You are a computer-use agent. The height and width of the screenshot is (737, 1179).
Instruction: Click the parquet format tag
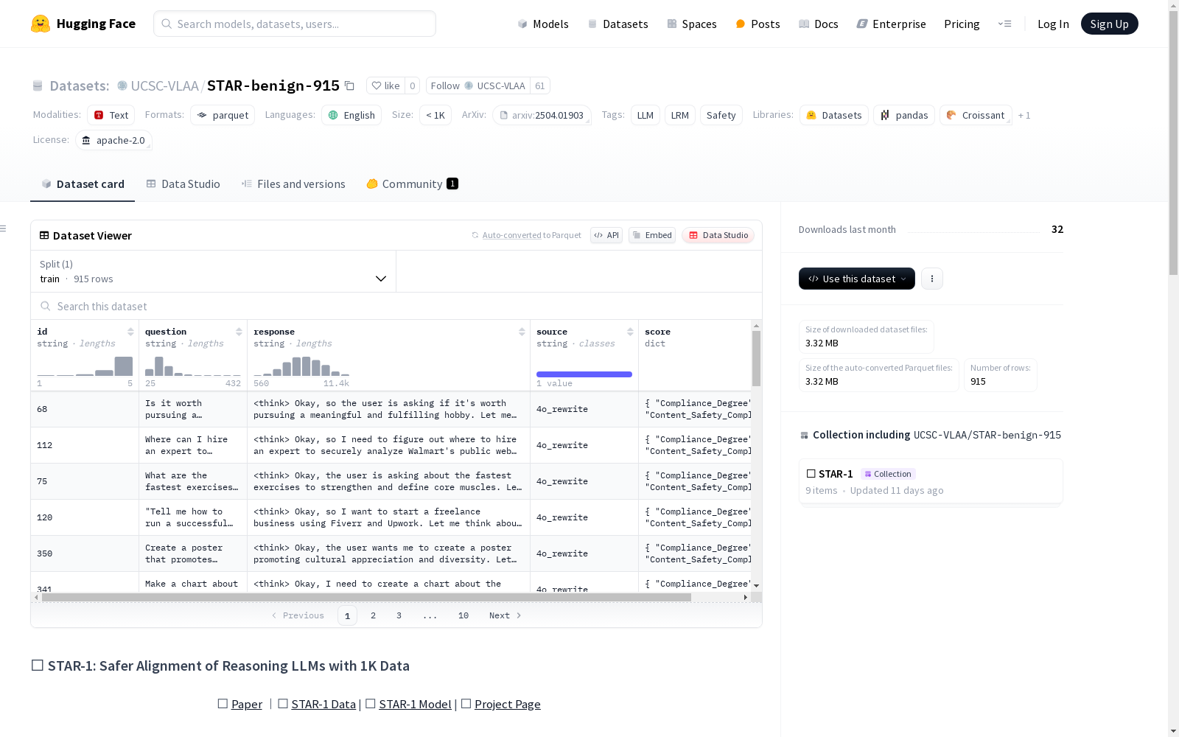[223, 115]
